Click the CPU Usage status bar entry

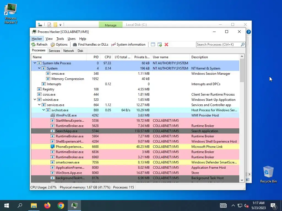point(43,187)
